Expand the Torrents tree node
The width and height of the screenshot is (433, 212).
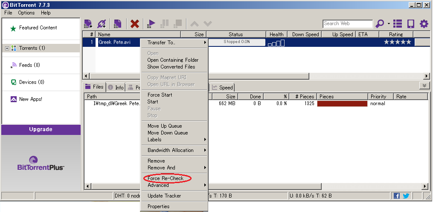(x=7, y=49)
